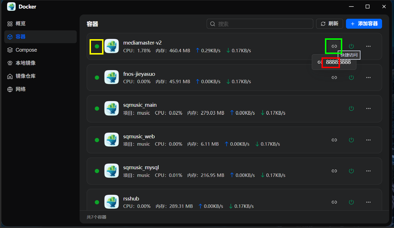Toggle power for mediamaster-v2 container

tap(351, 46)
